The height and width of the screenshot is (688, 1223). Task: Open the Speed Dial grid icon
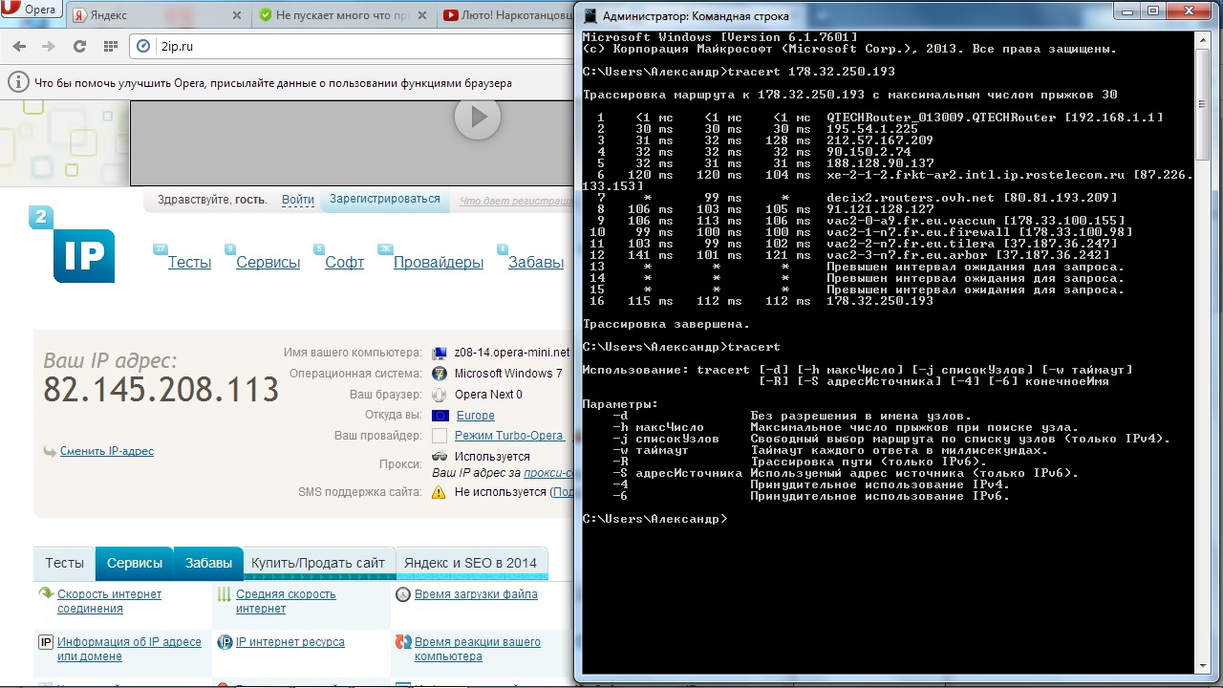pyautogui.click(x=110, y=46)
